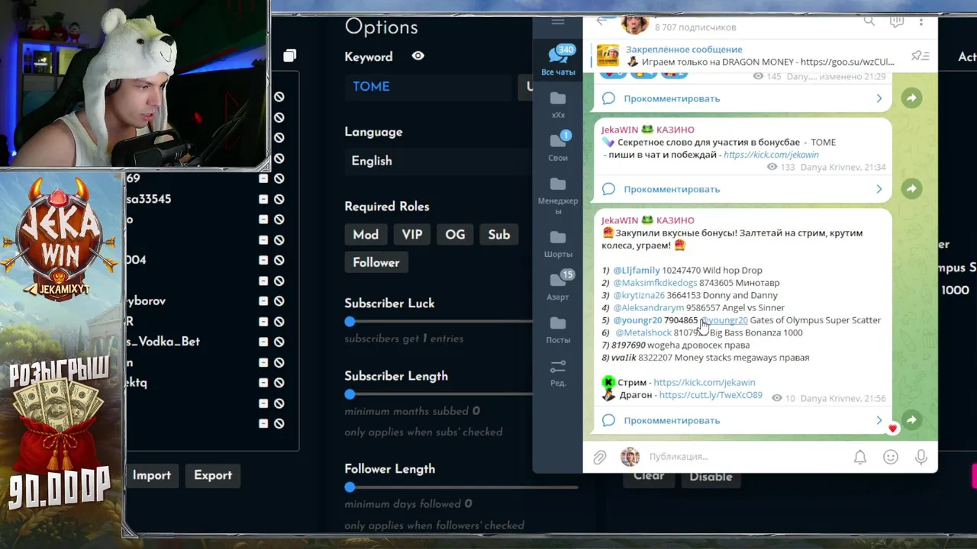Screen dimensions: 977x549
Task: Click the Follower Length slider handle
Action: click(x=350, y=487)
